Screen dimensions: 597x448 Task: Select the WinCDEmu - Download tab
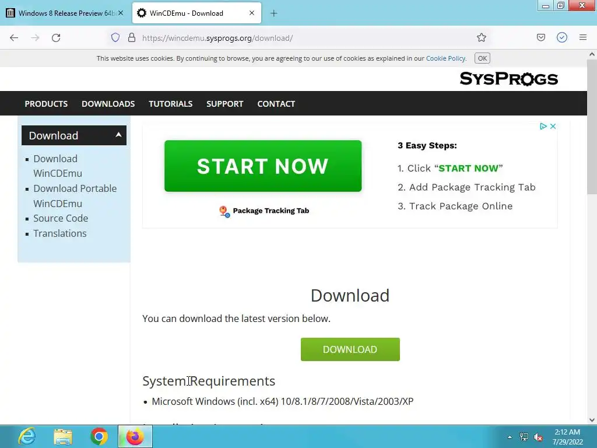click(196, 13)
